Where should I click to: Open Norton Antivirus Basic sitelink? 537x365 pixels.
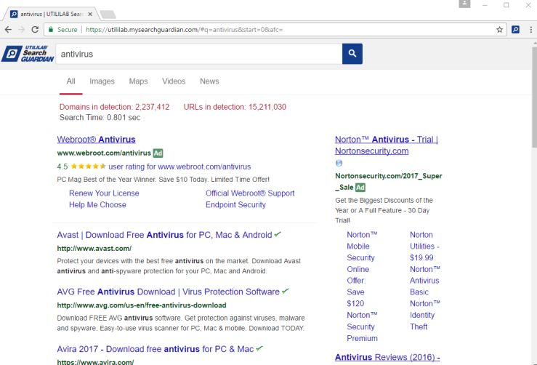(x=425, y=281)
